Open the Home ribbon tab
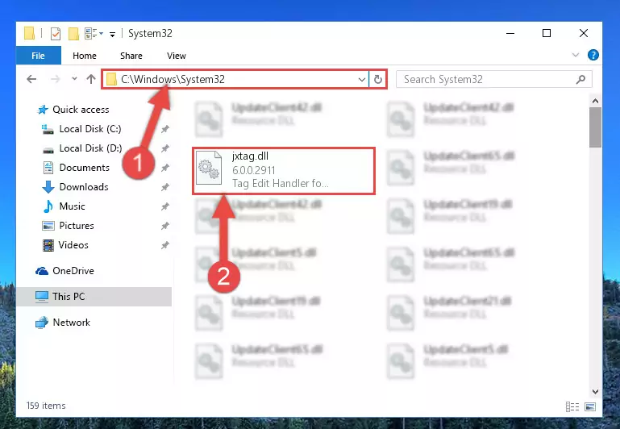Viewport: 620px width, 429px height. coord(84,56)
